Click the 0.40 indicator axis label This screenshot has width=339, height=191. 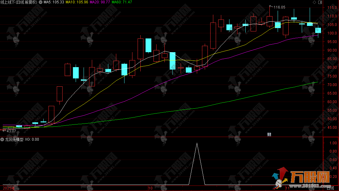[x=333, y=168]
